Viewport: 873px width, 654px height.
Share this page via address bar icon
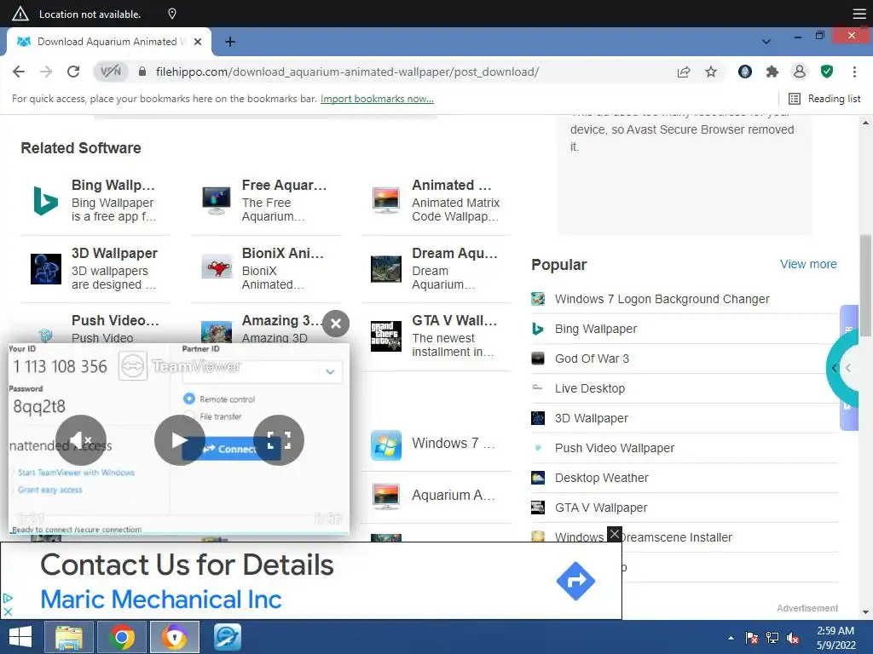[684, 72]
